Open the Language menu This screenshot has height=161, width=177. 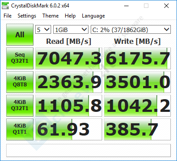point(93,16)
